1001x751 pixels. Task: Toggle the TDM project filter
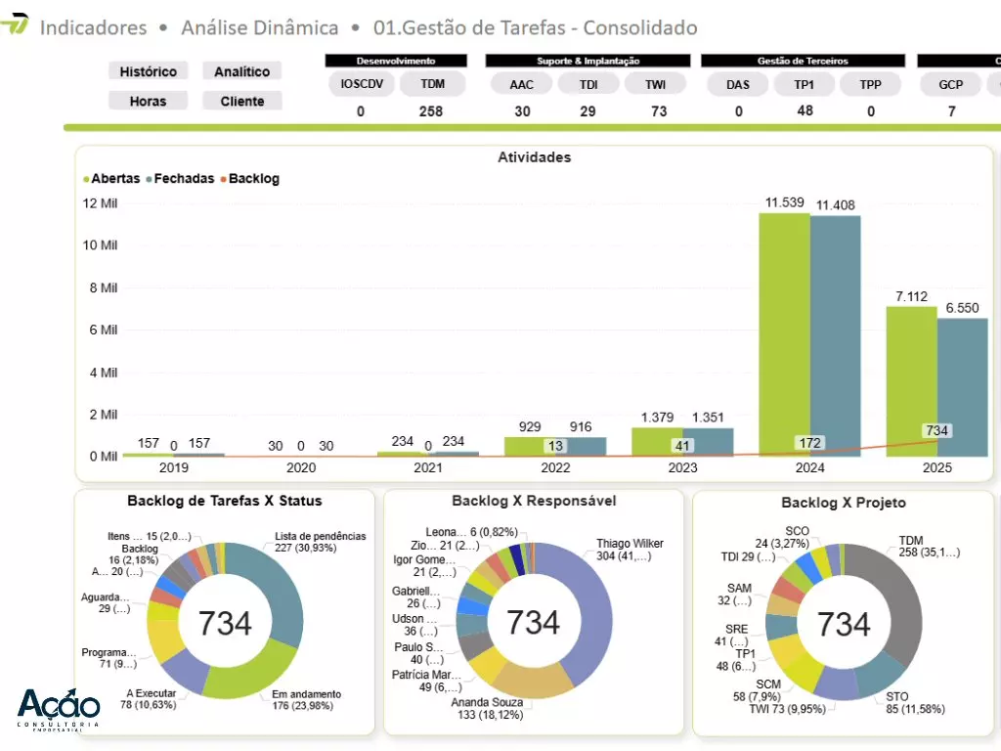432,84
